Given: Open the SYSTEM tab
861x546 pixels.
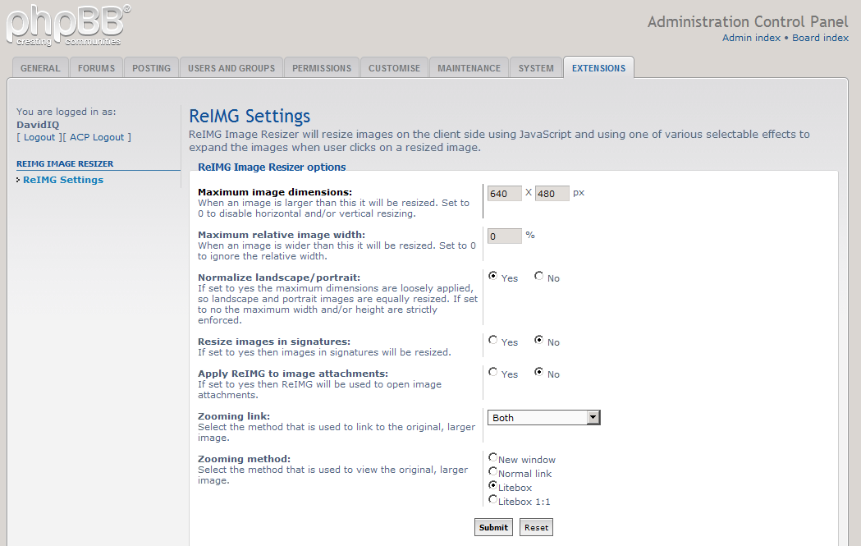Looking at the screenshot, I should click(536, 68).
